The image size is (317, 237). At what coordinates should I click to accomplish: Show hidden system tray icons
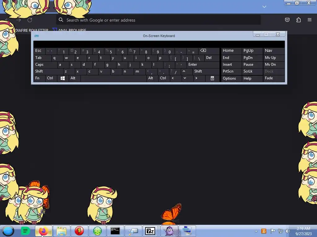point(256,231)
